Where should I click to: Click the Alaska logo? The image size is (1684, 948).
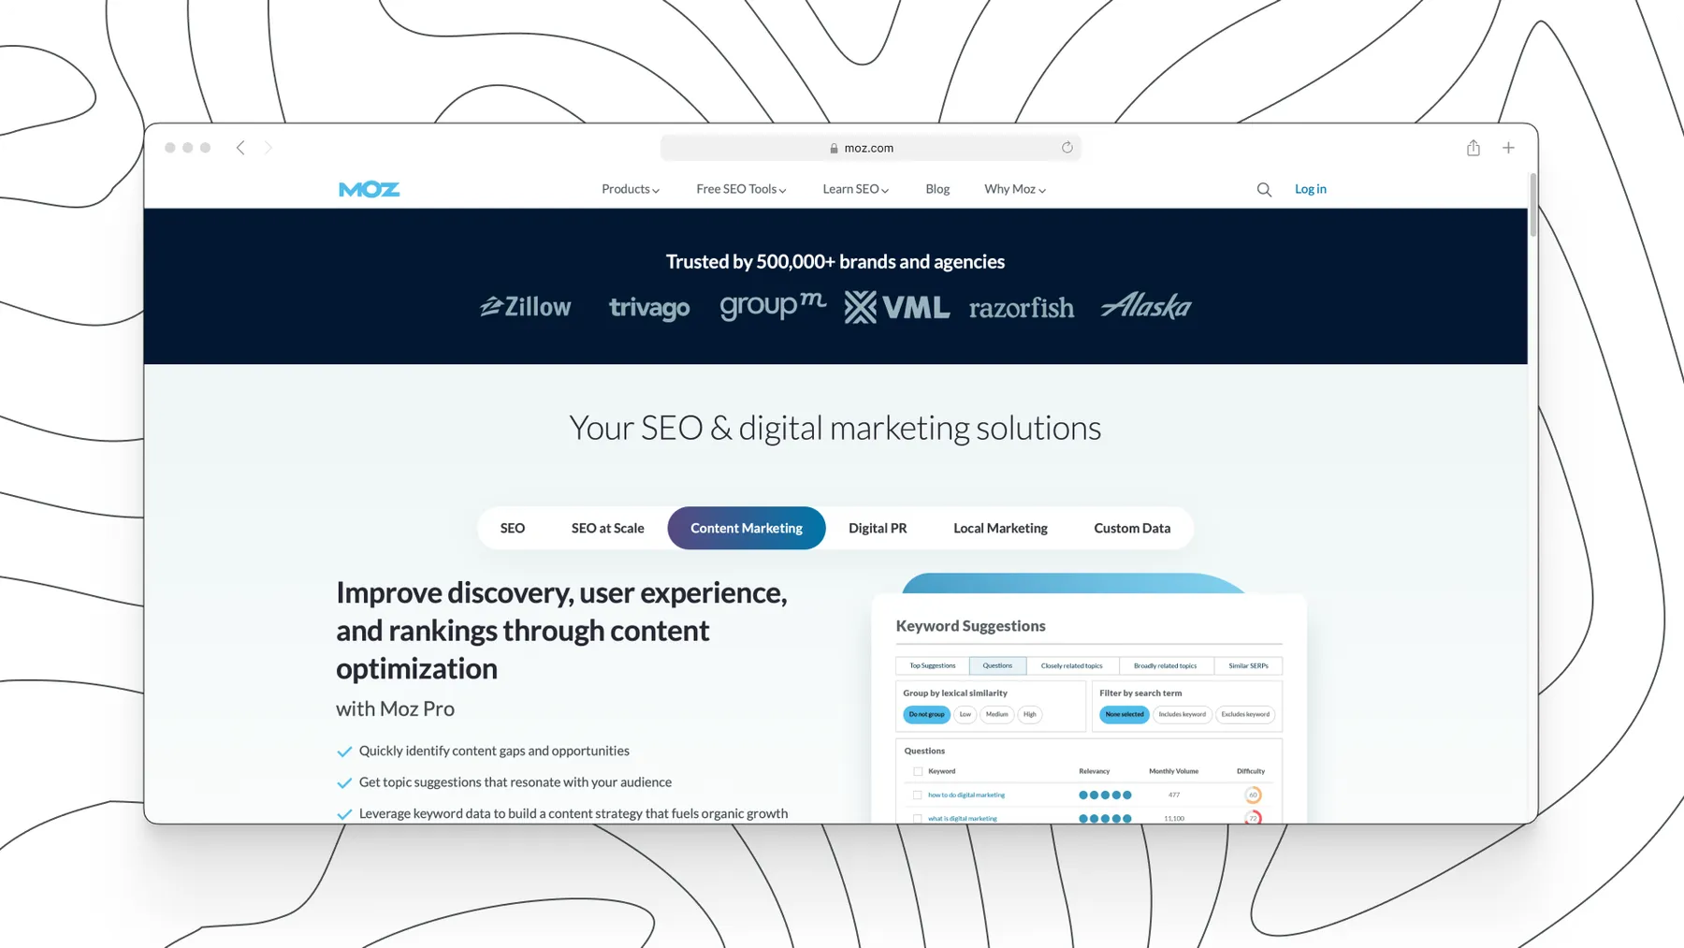click(x=1146, y=305)
